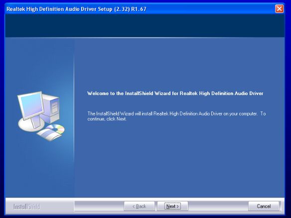Click the greyed-out Back button
The height and width of the screenshot is (218, 291).
pyautogui.click(x=139, y=206)
